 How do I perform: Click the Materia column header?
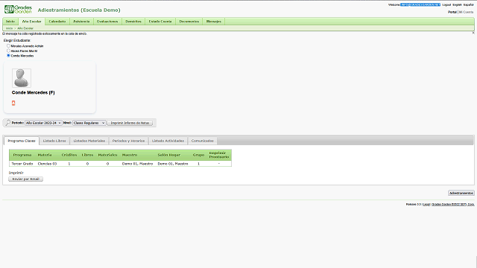pyautogui.click(x=45, y=155)
